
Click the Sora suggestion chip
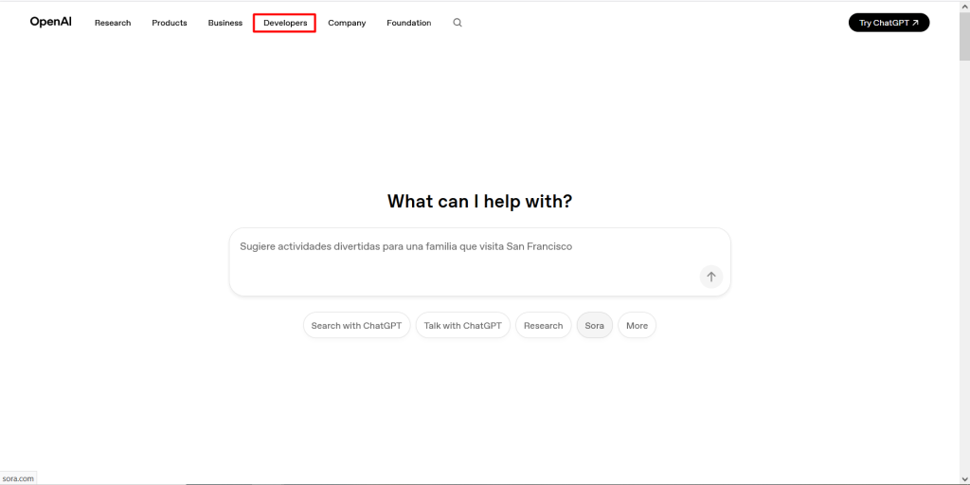tap(594, 326)
